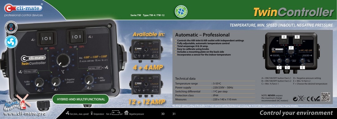Click the 'Measures' 220 x 140 x 110 mm row
Screen dimensions: 337x119
(215, 99)
